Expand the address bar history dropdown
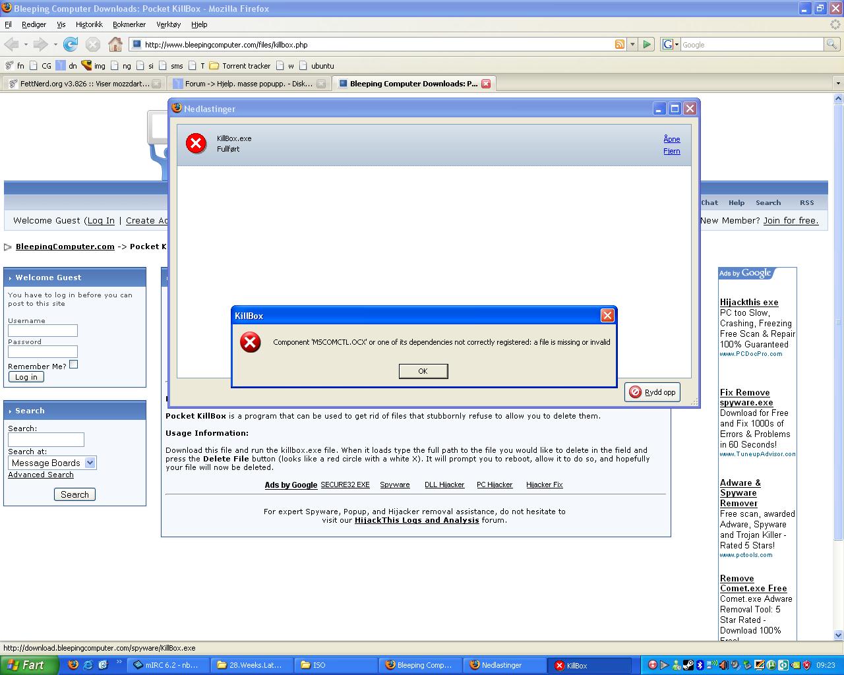The width and height of the screenshot is (844, 675). coord(632,44)
